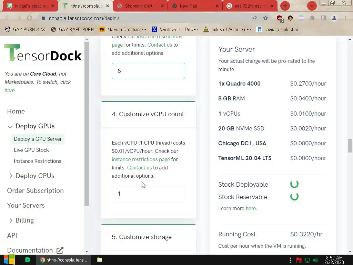Viewport: 353px width, 265px height.
Task: Go back using the browser back arrow
Action: pyautogui.click(x=8, y=18)
